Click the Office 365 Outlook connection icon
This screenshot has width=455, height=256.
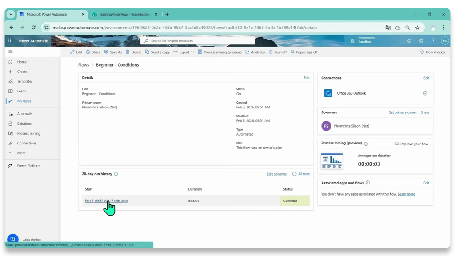click(x=328, y=93)
